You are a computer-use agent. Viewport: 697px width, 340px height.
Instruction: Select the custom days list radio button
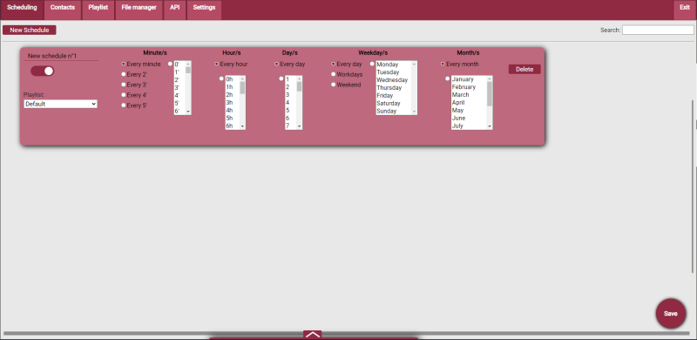coord(281,78)
